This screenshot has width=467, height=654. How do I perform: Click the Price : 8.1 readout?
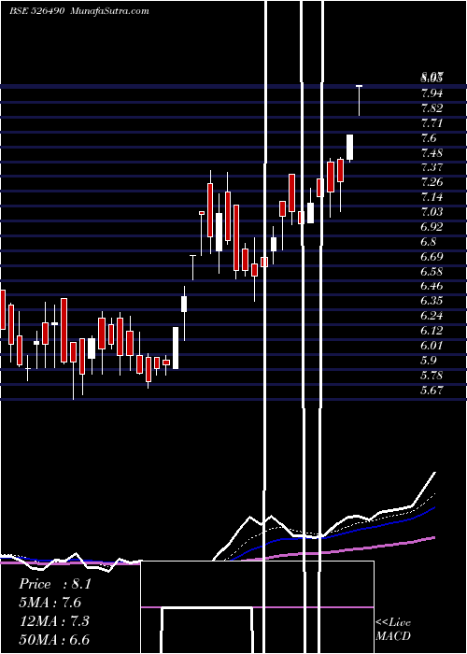pyautogui.click(x=54, y=584)
